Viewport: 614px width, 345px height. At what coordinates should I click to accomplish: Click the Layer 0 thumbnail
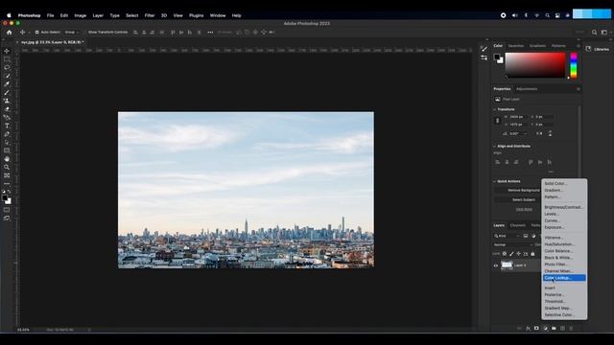[507, 265]
